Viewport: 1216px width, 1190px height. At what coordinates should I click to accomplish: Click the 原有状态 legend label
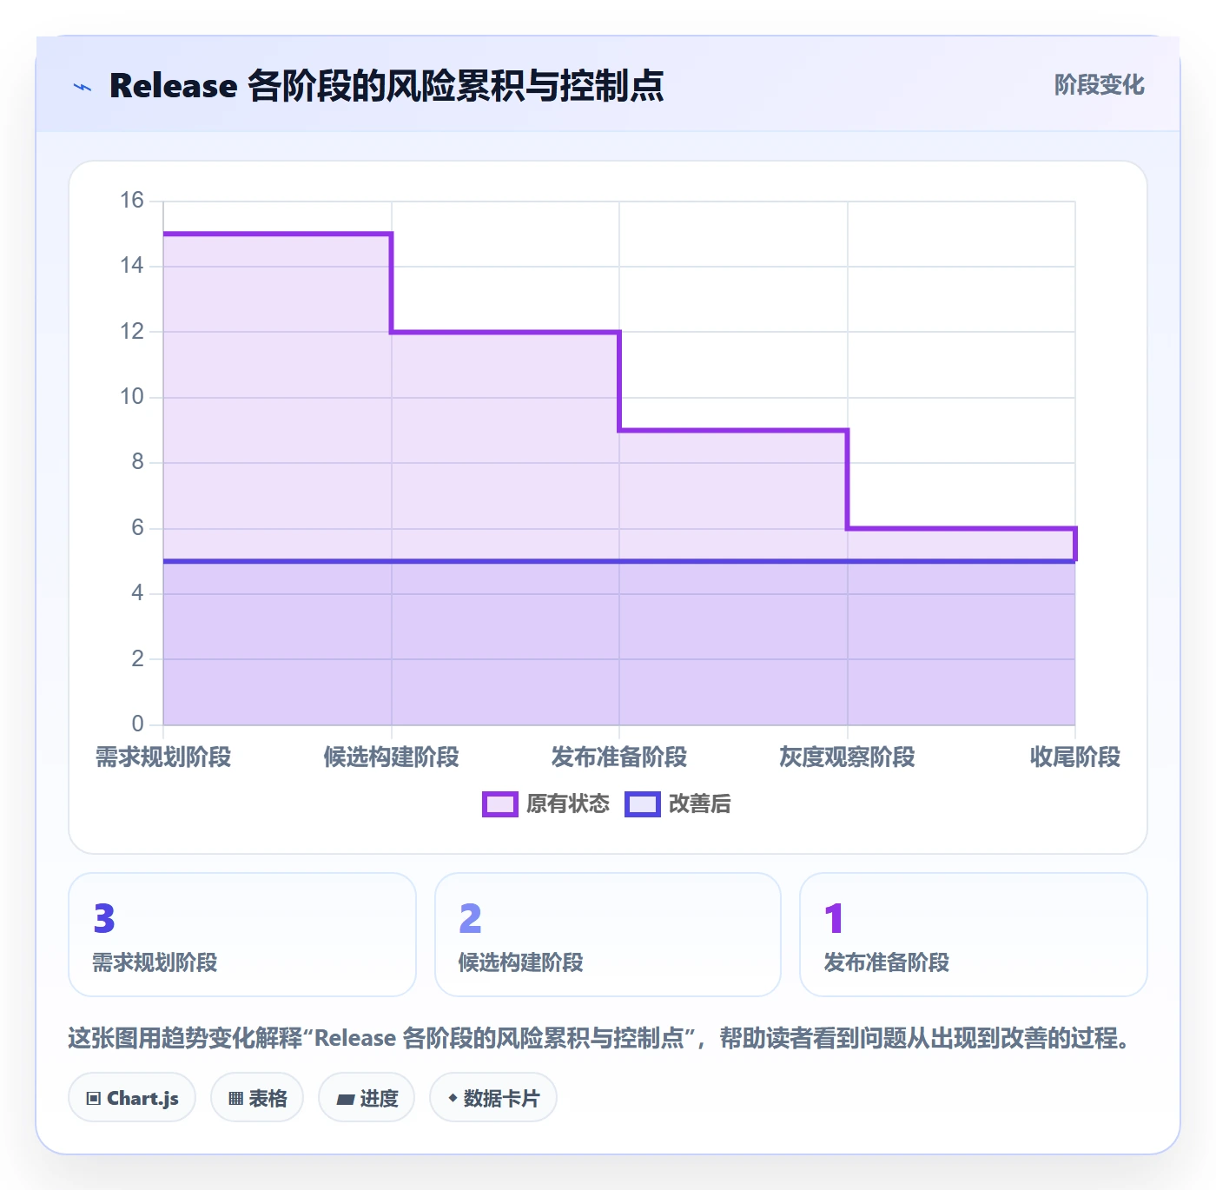(x=568, y=804)
